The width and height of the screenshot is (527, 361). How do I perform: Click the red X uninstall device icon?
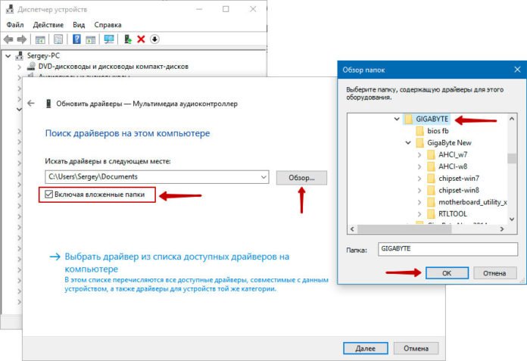coord(141,39)
